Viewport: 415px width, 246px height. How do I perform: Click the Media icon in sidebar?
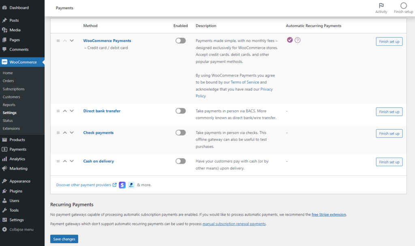(x=4, y=30)
